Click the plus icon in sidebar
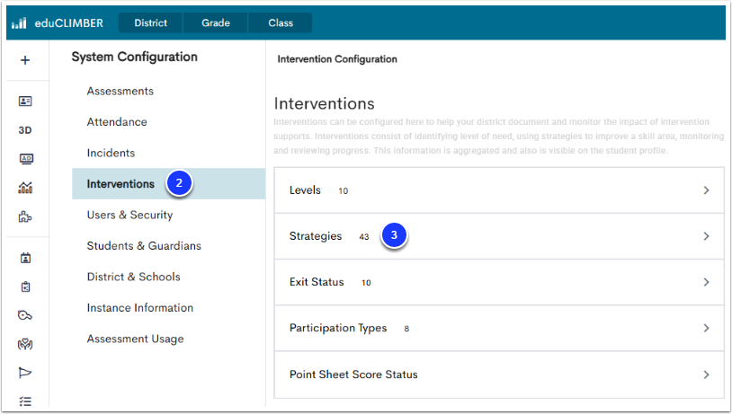Image resolution: width=732 pixels, height=414 pixels. coord(25,60)
